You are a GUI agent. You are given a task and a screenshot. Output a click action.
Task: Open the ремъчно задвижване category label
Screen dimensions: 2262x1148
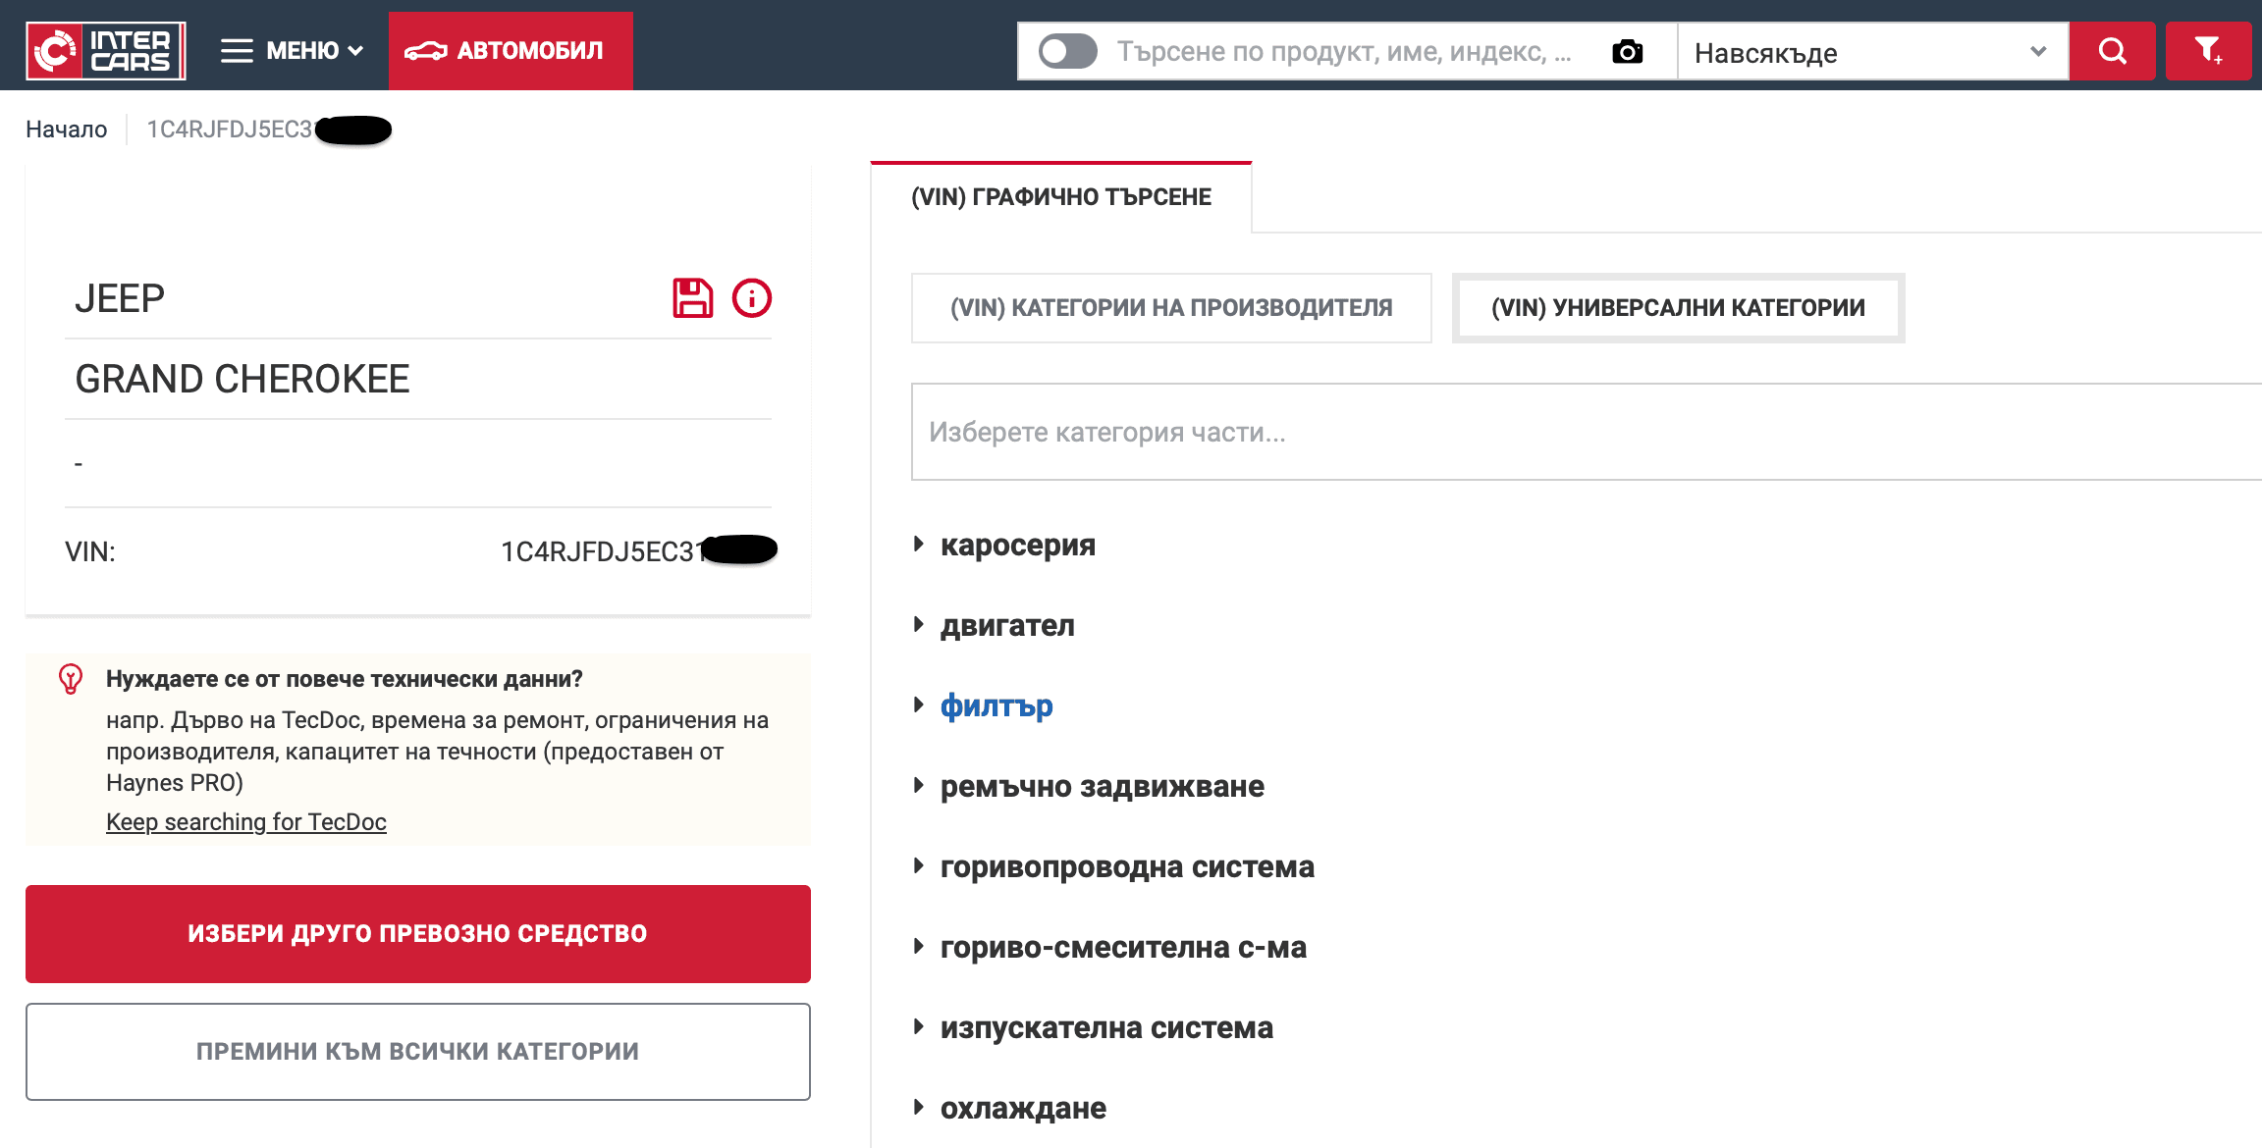[x=1103, y=786]
